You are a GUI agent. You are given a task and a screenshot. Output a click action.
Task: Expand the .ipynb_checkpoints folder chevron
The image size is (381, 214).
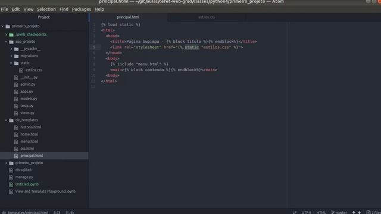7,34
